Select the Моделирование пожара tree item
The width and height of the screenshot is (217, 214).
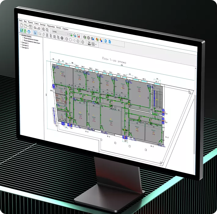click(x=31, y=39)
